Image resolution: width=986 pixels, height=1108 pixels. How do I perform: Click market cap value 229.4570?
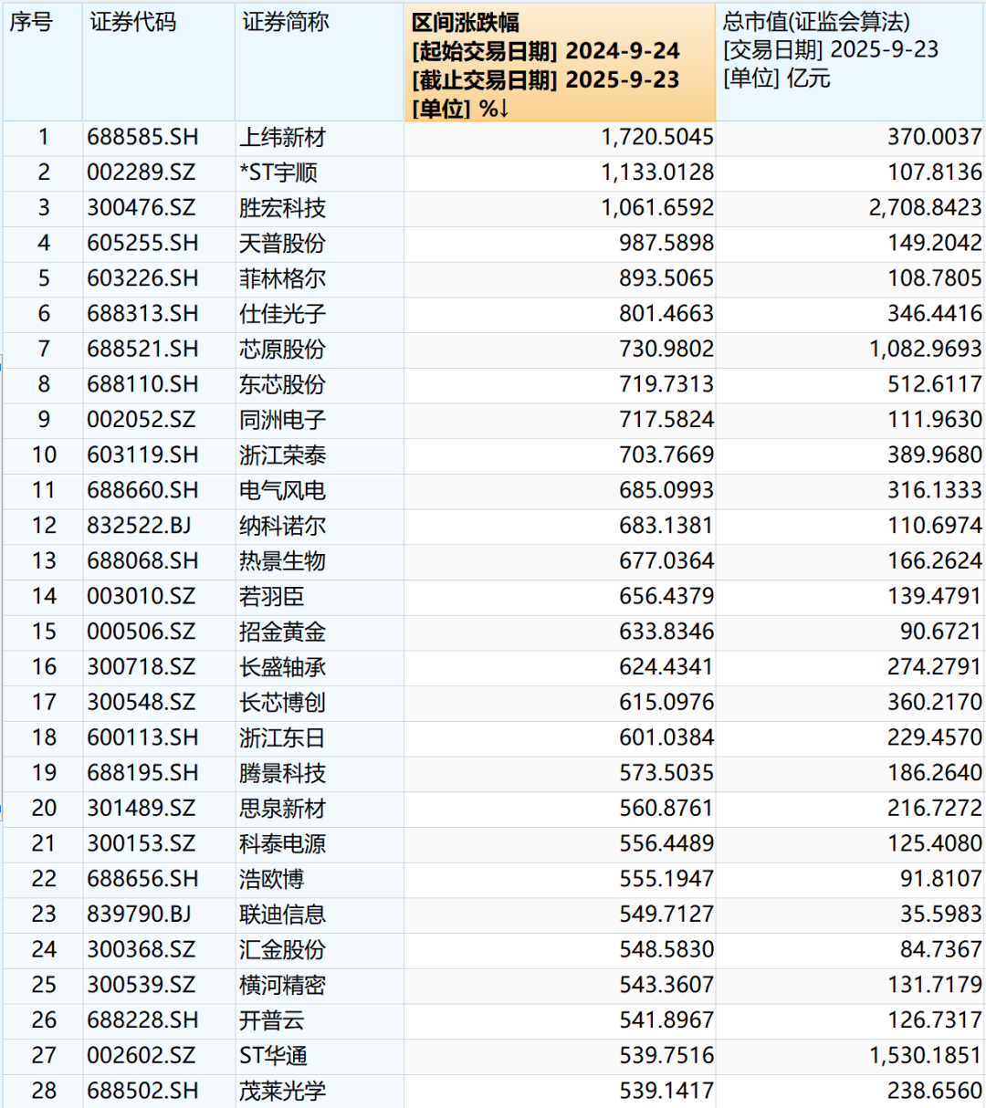pyautogui.click(x=935, y=737)
